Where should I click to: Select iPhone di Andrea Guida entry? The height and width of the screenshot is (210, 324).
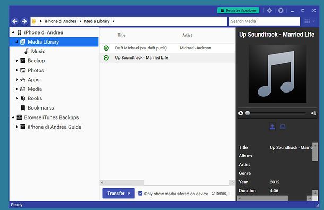pyautogui.click(x=54, y=127)
